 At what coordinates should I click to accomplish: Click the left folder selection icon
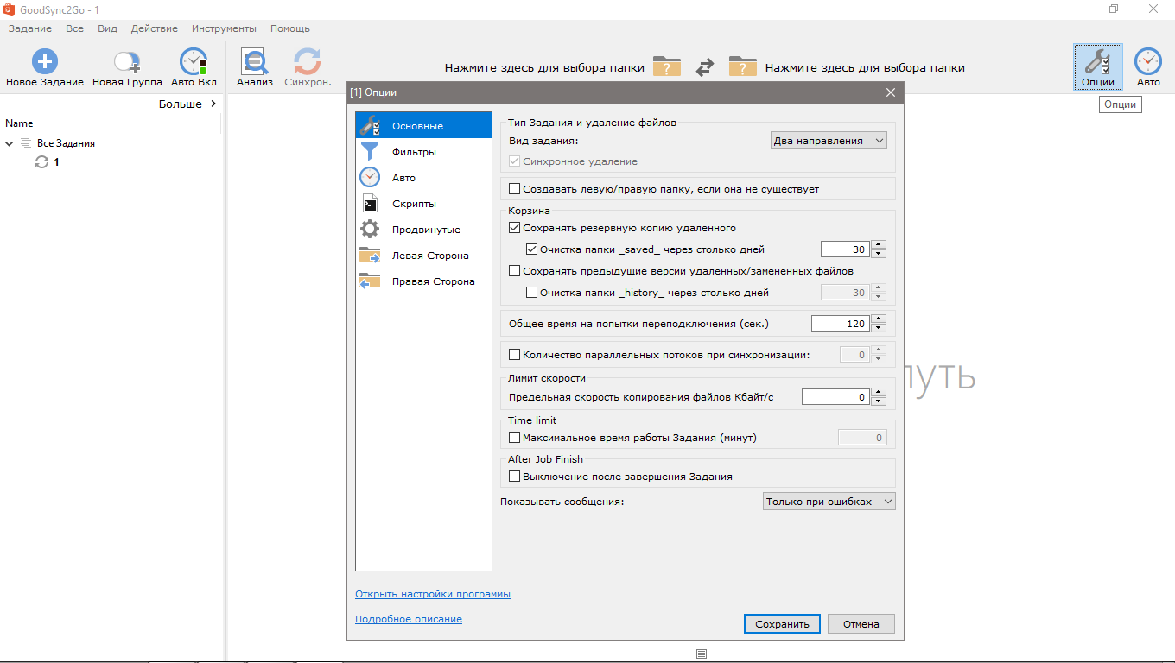coord(666,67)
